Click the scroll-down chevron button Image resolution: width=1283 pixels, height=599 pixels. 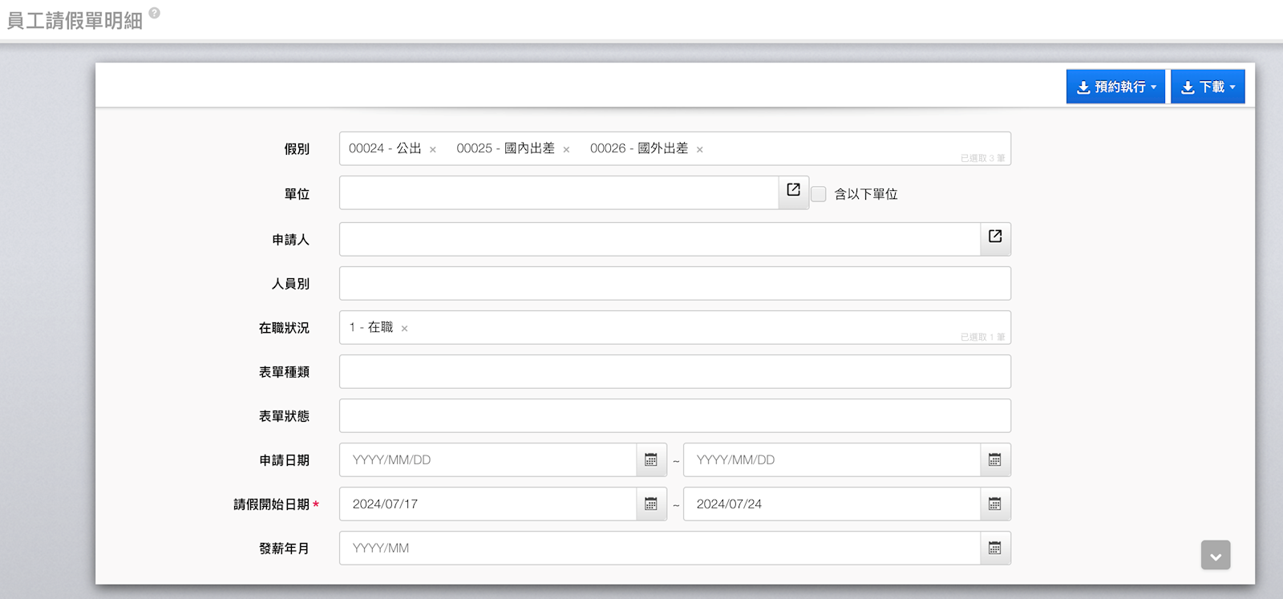click(1216, 555)
